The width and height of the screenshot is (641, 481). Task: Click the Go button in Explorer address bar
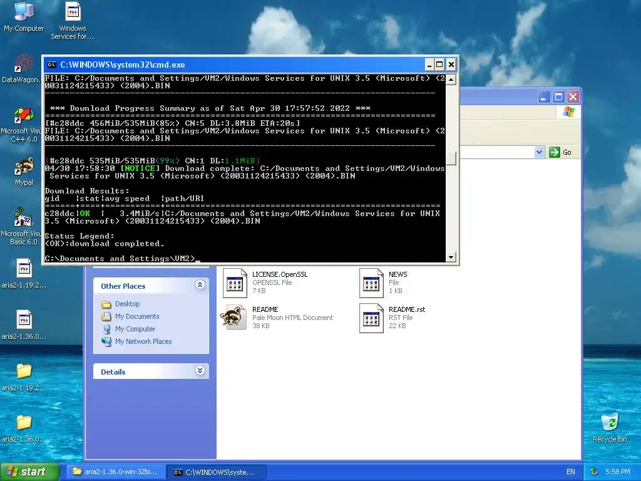[x=560, y=152]
